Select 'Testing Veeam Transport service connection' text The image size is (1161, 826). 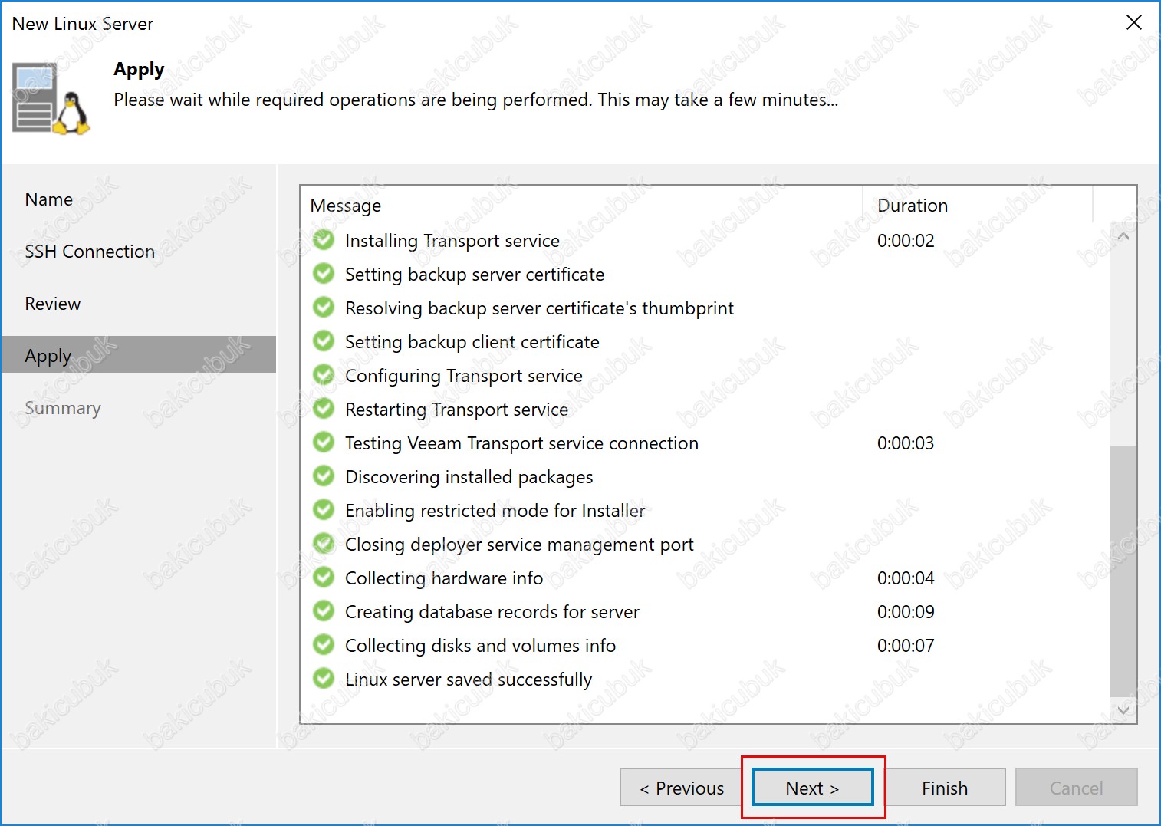point(521,443)
